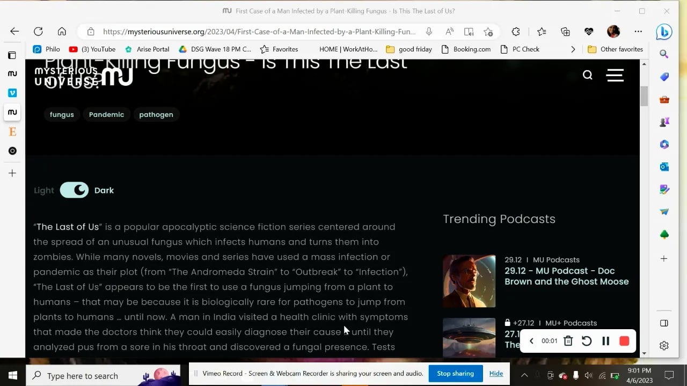Expand the good friday bookmarks folder
Screen dimensions: 687x386
click(409, 49)
